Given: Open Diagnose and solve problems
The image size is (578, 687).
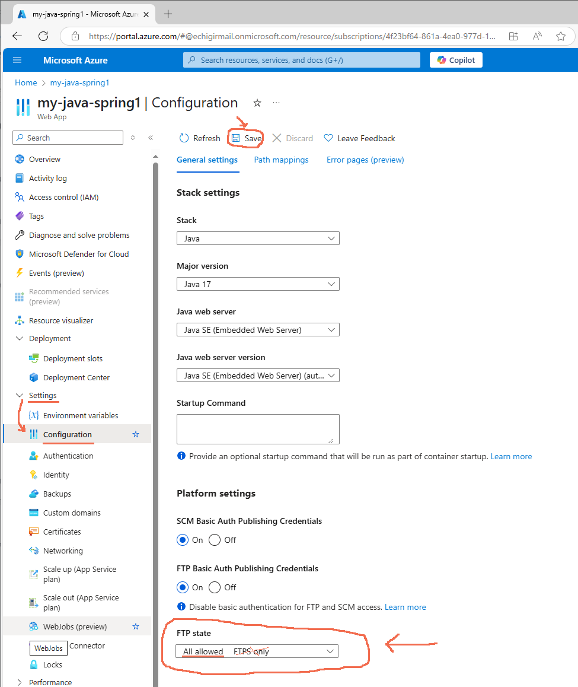Looking at the screenshot, I should (79, 235).
